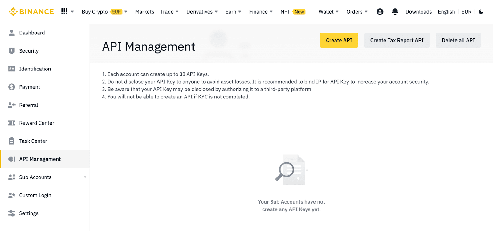Expand the apps grid dropdown arrow
The height and width of the screenshot is (231, 493).
coord(72,12)
